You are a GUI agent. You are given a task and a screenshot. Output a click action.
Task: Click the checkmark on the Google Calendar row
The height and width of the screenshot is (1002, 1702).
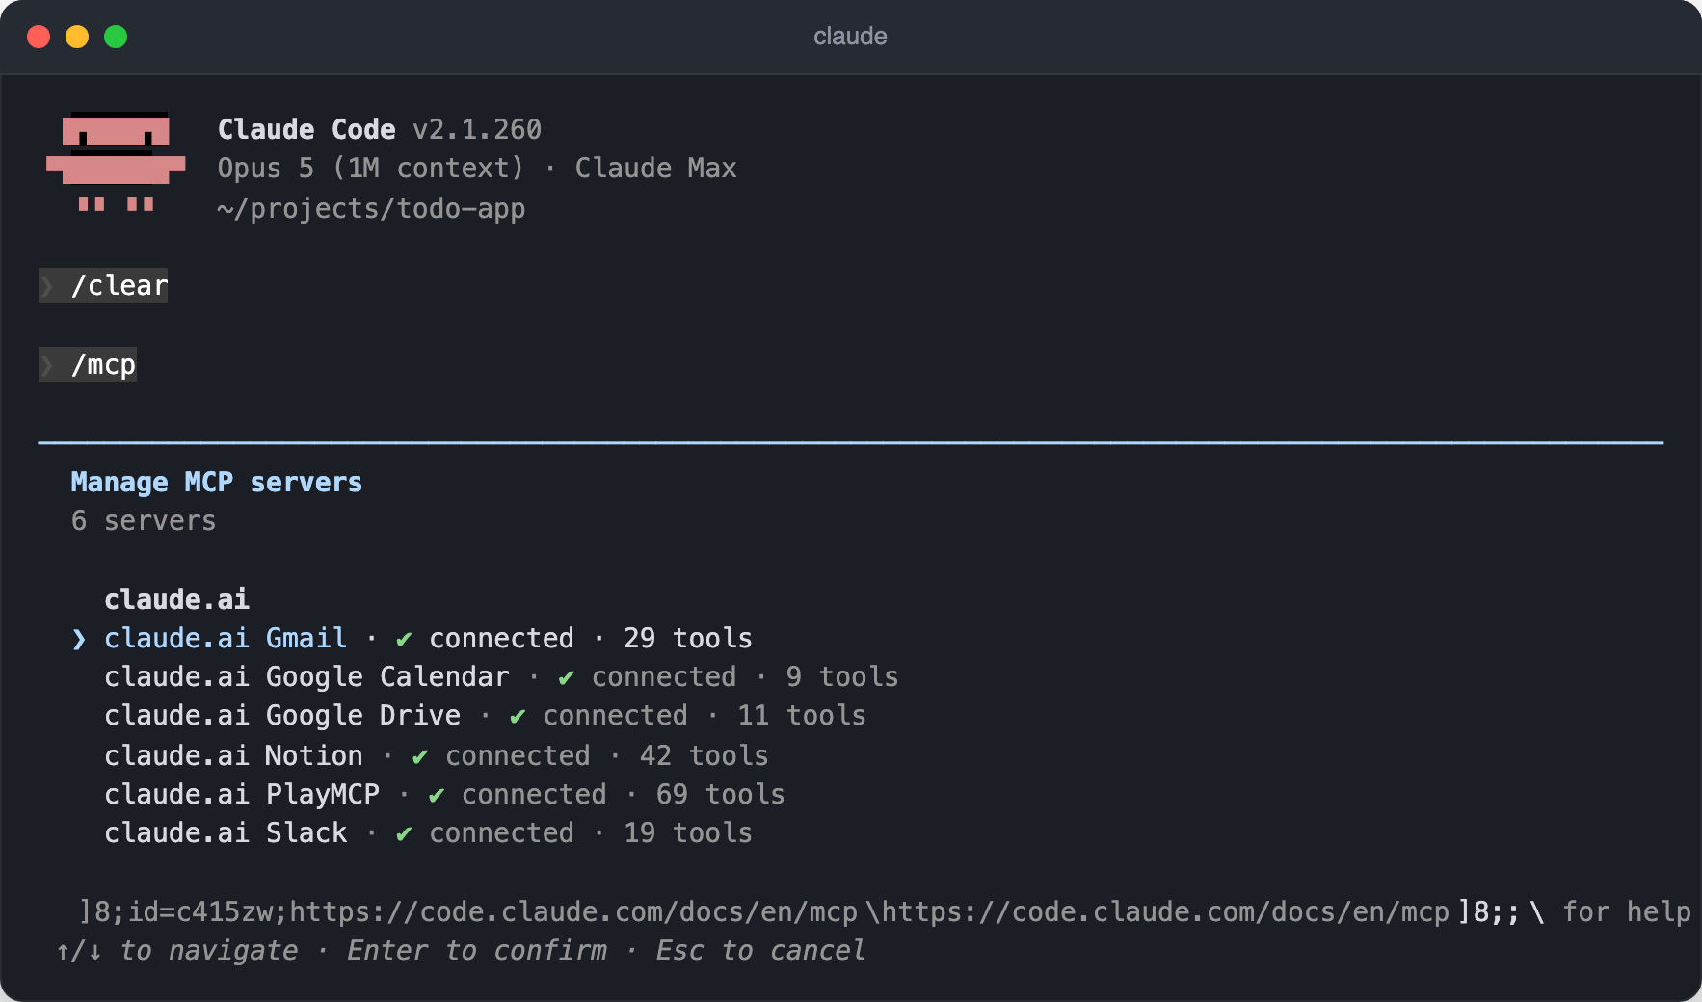pyautogui.click(x=566, y=678)
